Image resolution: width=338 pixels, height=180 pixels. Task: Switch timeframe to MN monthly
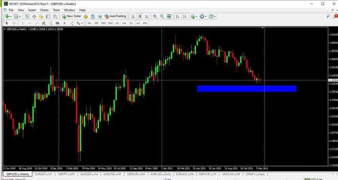coord(145,23)
